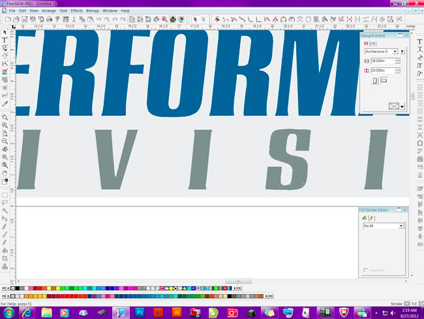Image resolution: width=424 pixels, height=319 pixels.
Task: Click the circle shape toolbar icon
Action: 309,19
